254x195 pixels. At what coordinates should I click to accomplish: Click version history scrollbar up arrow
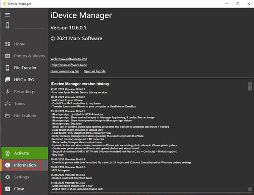(x=249, y=84)
